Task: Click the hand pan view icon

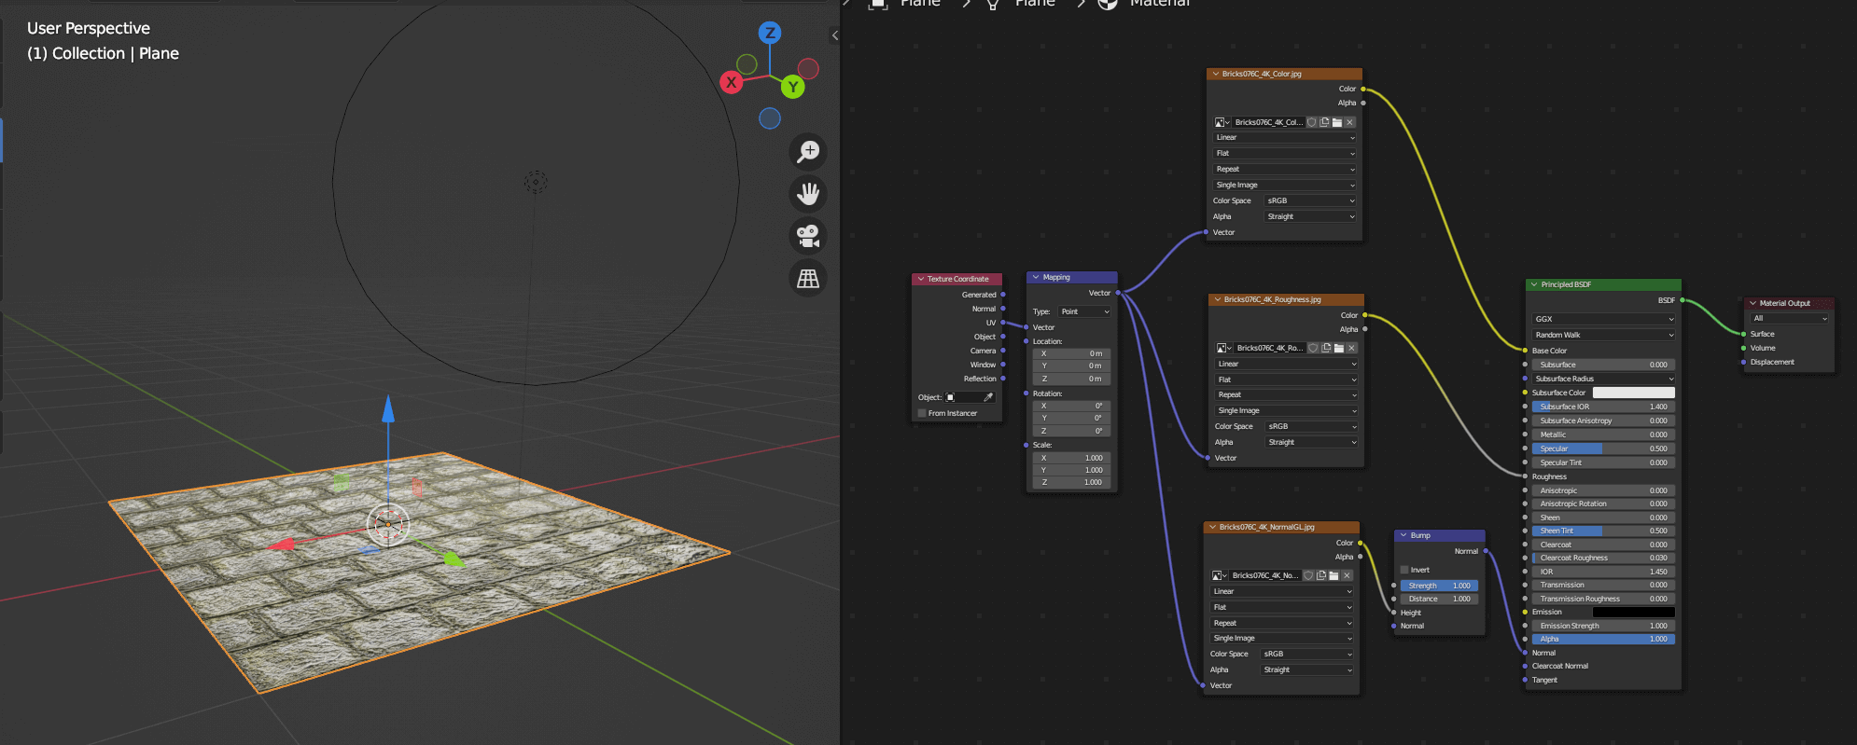Action: (808, 194)
